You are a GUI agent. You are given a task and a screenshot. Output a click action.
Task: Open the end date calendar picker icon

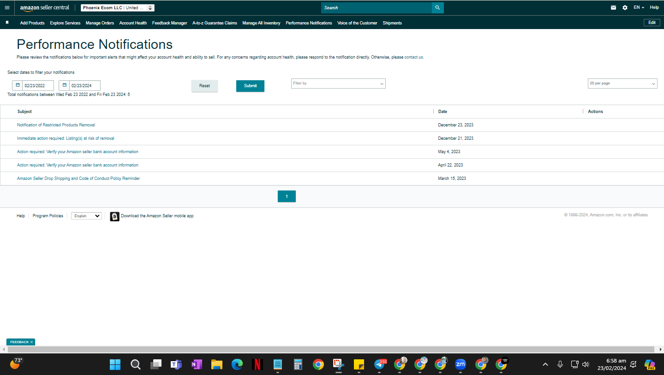(x=64, y=85)
